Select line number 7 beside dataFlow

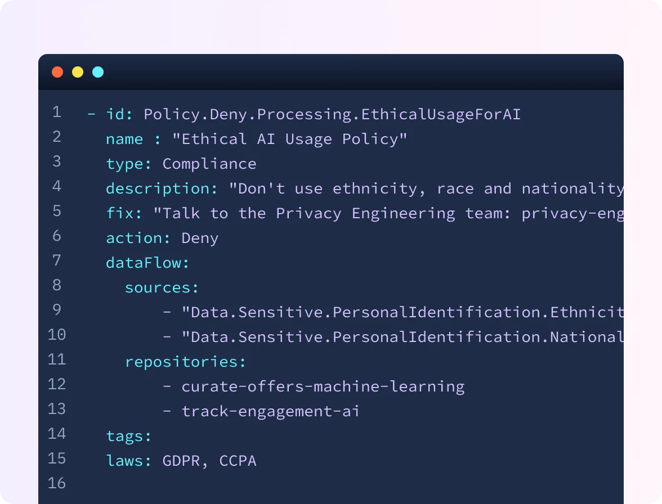pyautogui.click(x=57, y=260)
